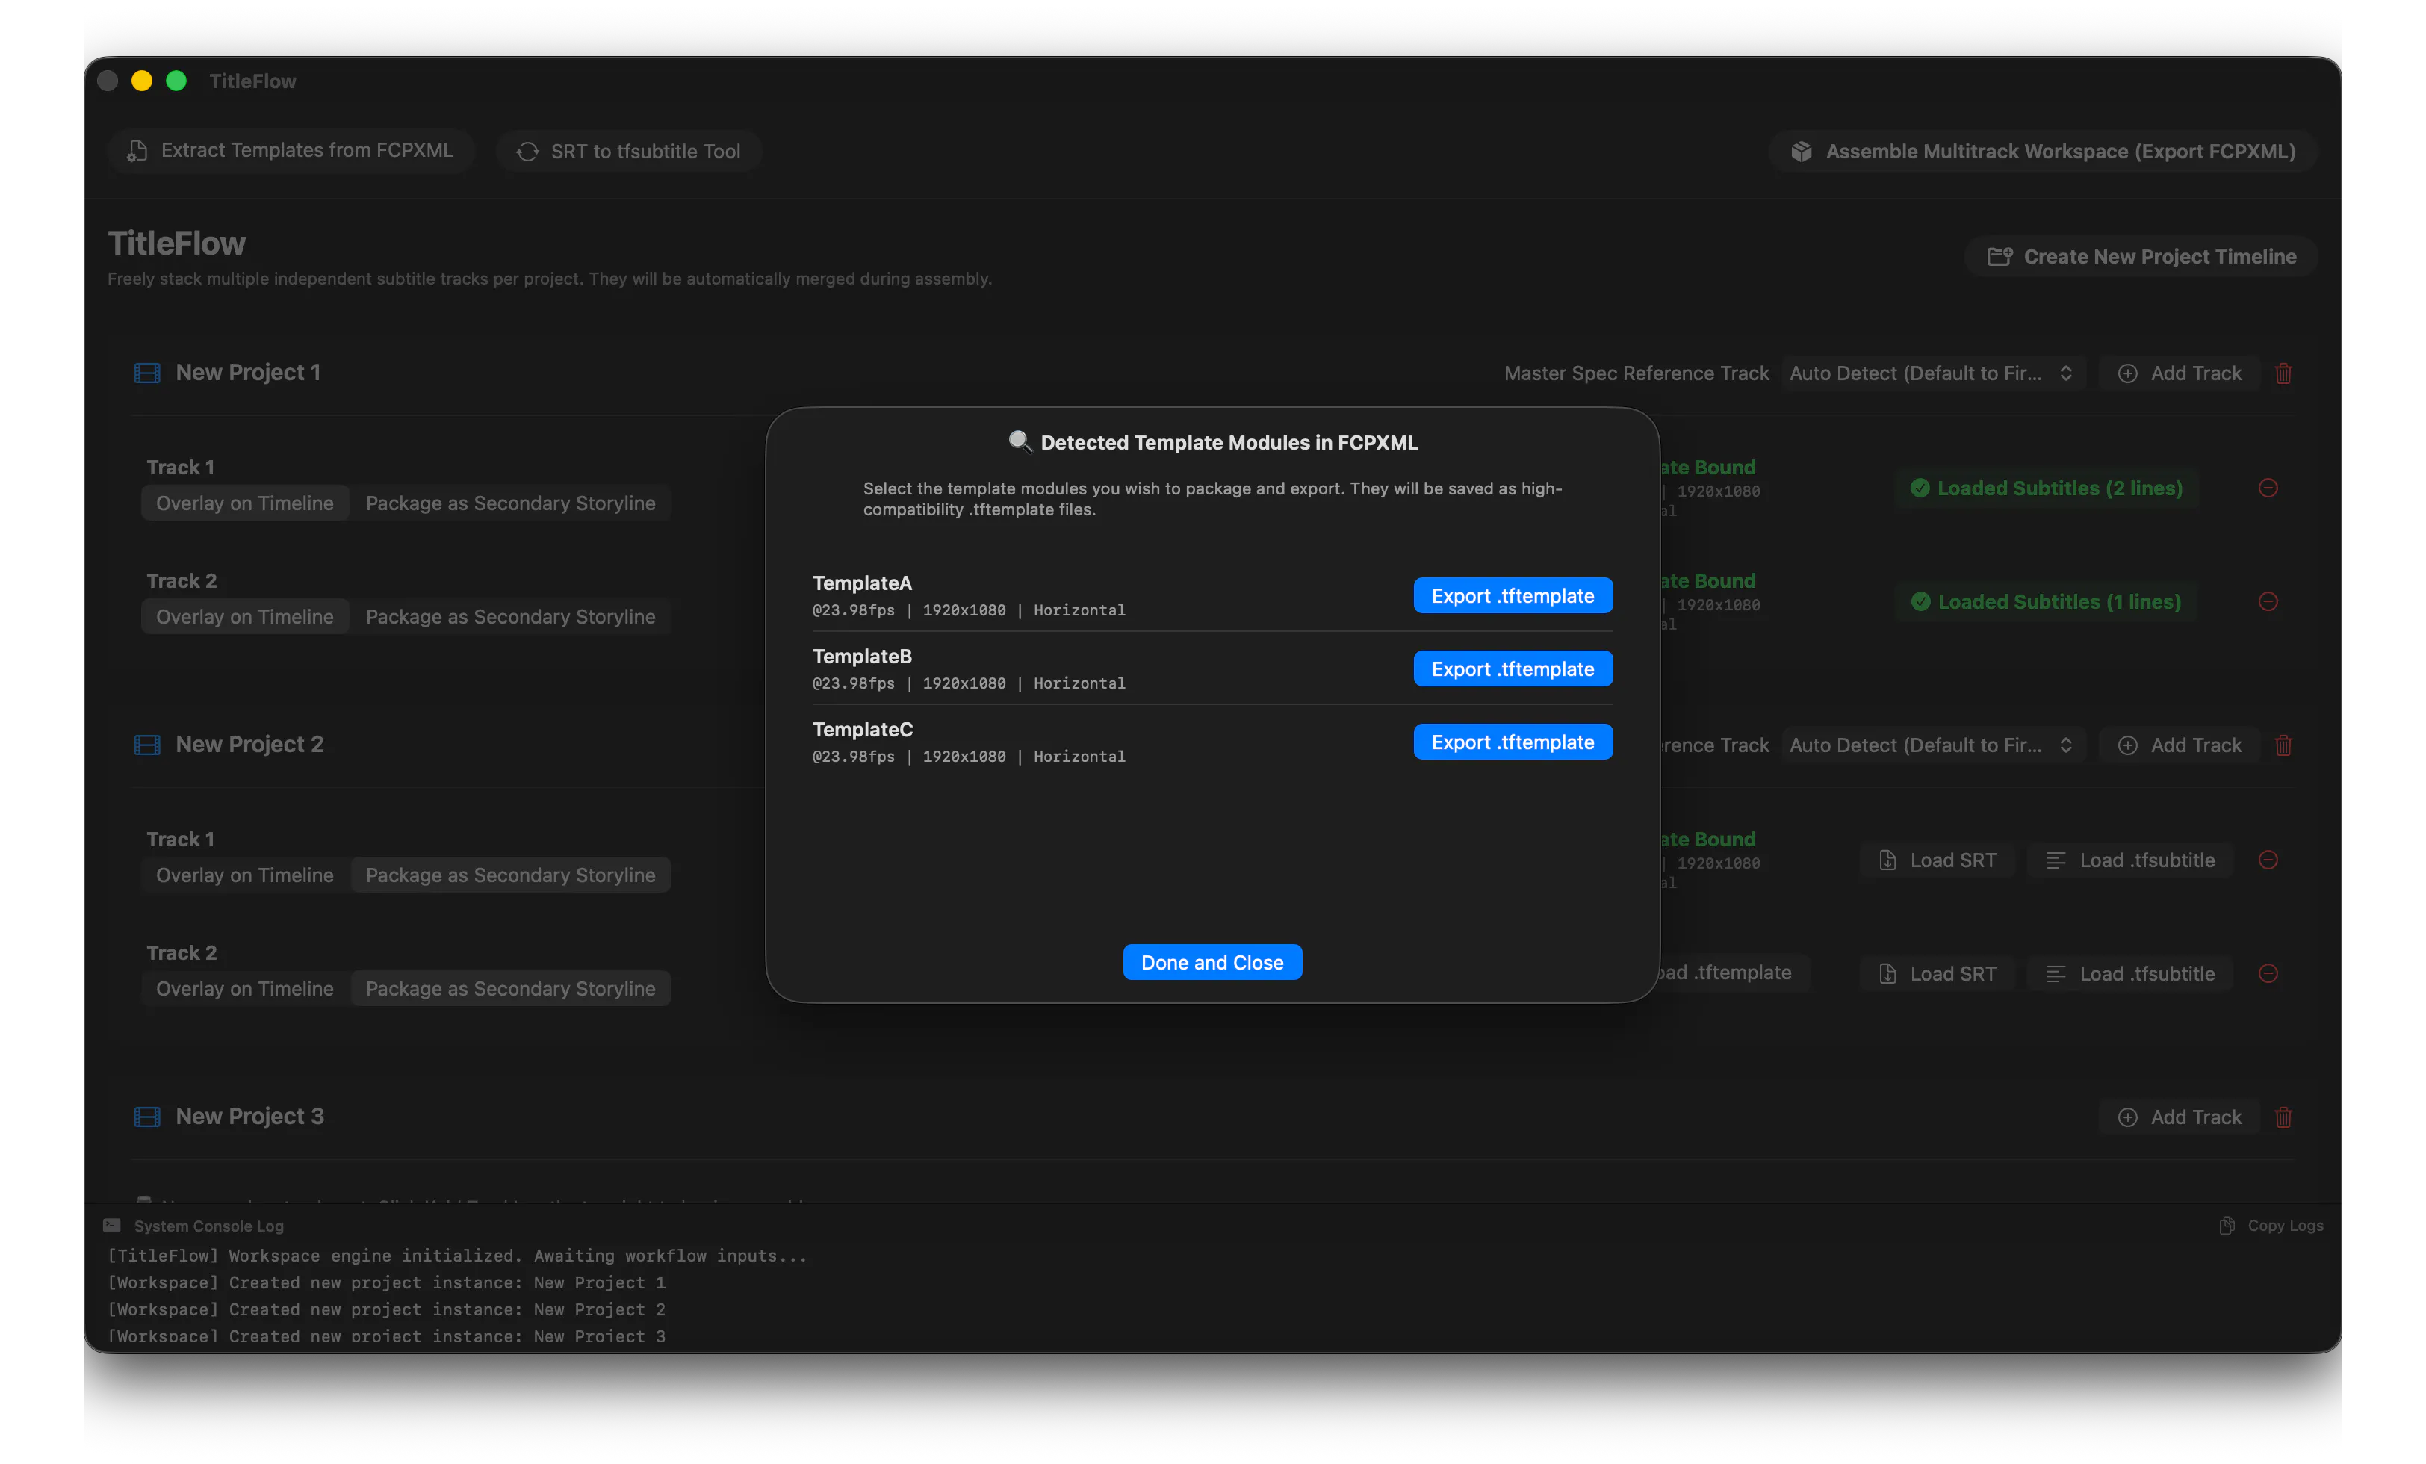The width and height of the screenshot is (2426, 1464).
Task: Remove Track 1 of New Project 1
Action: point(2268,487)
